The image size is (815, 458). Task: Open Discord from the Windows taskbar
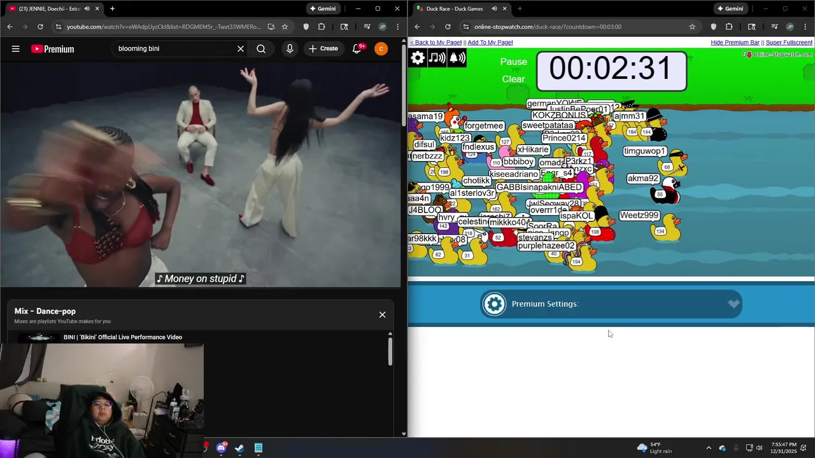pos(221,448)
